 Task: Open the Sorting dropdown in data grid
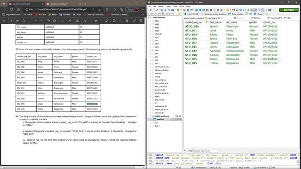pos(256,18)
